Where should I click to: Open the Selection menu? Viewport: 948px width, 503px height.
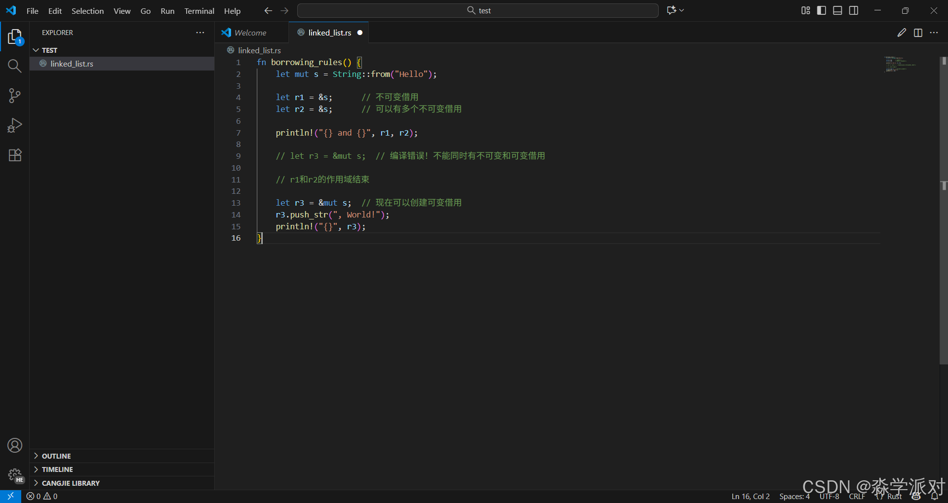pos(88,11)
